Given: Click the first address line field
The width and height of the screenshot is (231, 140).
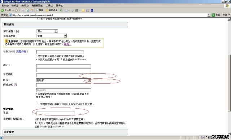Looking at the screenshot, I should [x=64, y=66].
